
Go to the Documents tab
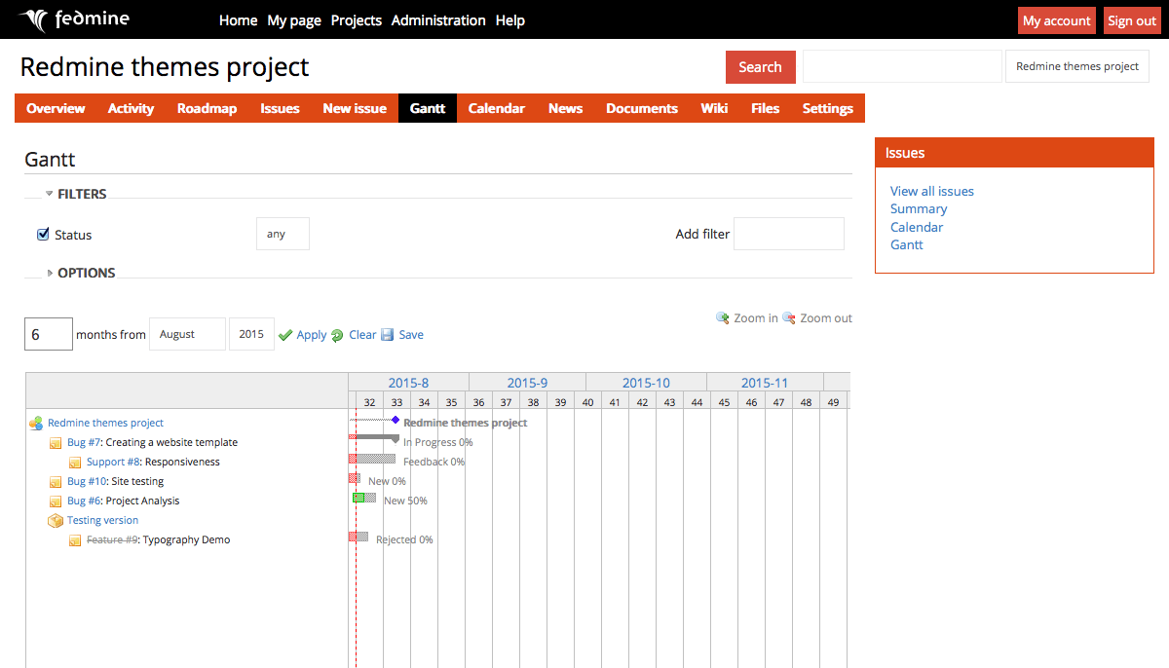[642, 108]
